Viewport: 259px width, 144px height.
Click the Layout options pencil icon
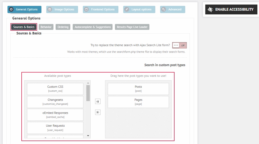pyautogui.click(x=126, y=9)
